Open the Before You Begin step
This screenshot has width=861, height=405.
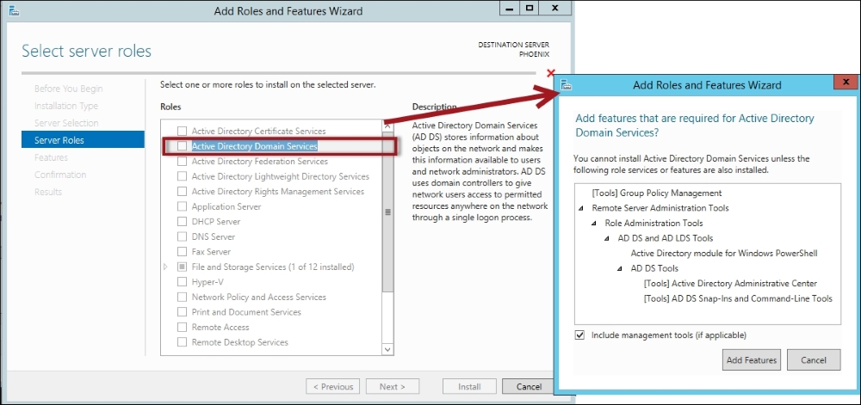click(68, 89)
